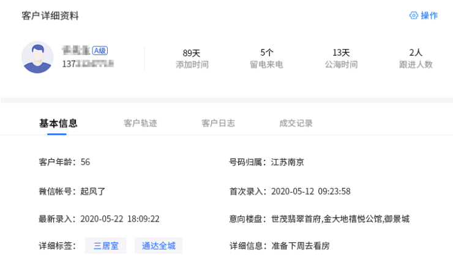Click the gear icon next to 操作
This screenshot has height=268, width=453.
[413, 15]
